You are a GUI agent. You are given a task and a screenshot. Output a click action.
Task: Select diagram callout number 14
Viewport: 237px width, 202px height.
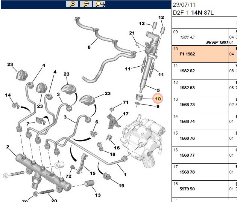pos(8,95)
